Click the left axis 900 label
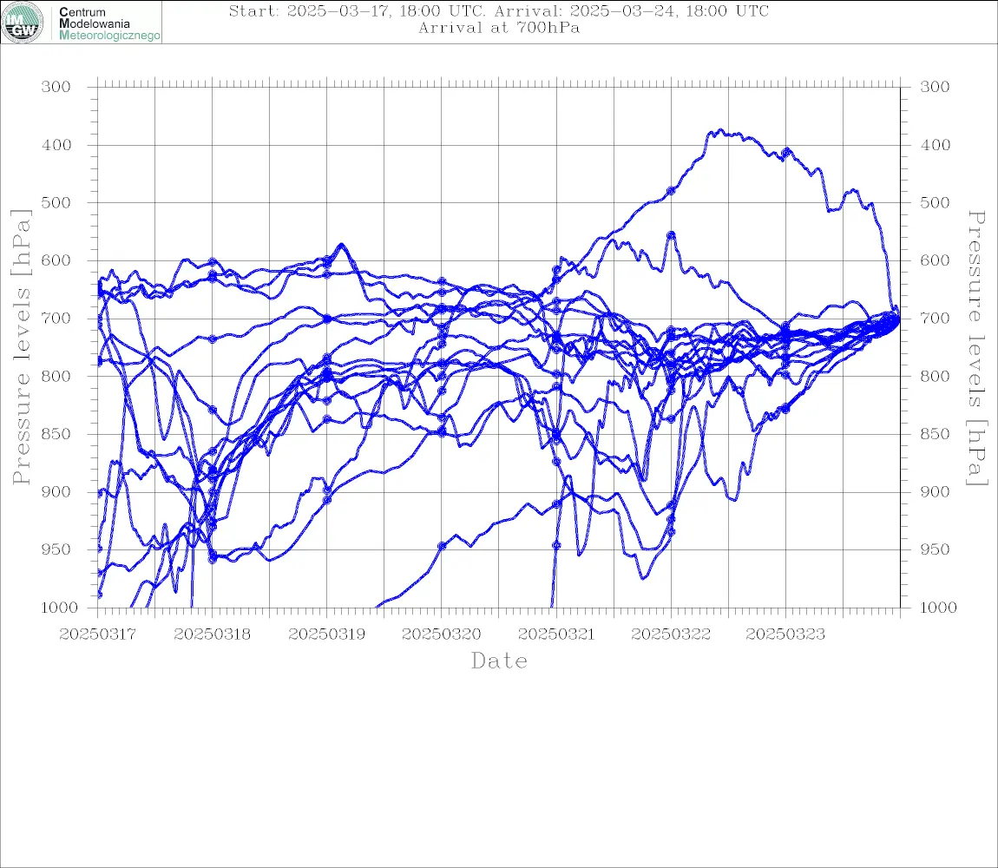 [x=56, y=491]
